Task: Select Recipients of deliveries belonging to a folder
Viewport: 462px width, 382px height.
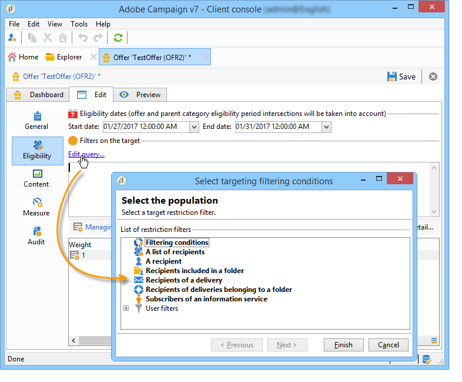Action: coord(219,290)
